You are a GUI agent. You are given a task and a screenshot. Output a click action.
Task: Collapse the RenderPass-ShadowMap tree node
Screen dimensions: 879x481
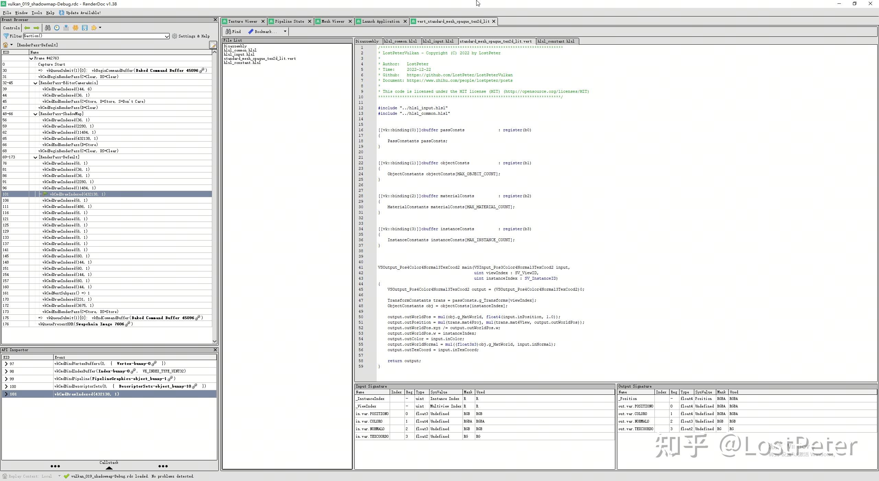(35, 114)
